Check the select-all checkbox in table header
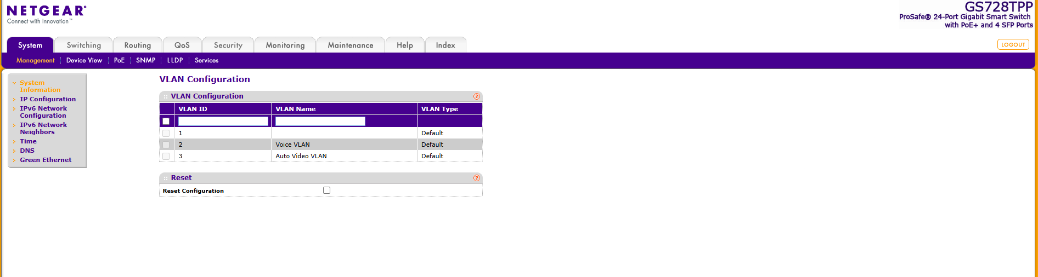Screen dimensions: 1038x277 [166, 121]
